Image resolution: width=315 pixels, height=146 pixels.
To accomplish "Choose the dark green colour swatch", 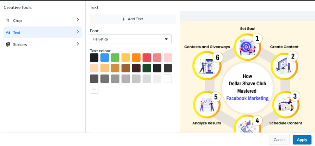I will pyautogui.click(x=147, y=68).
